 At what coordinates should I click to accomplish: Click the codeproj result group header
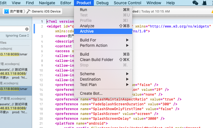pos(6,49)
